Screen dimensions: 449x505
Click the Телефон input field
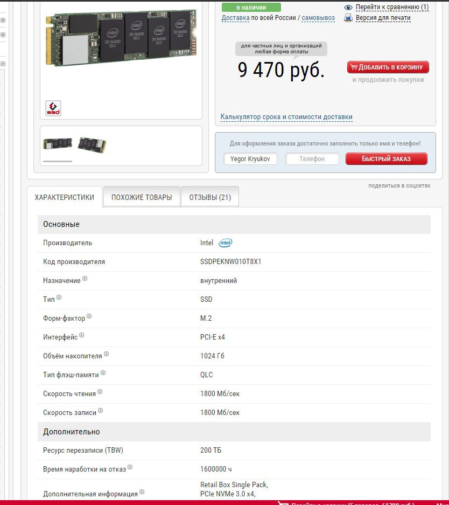312,159
